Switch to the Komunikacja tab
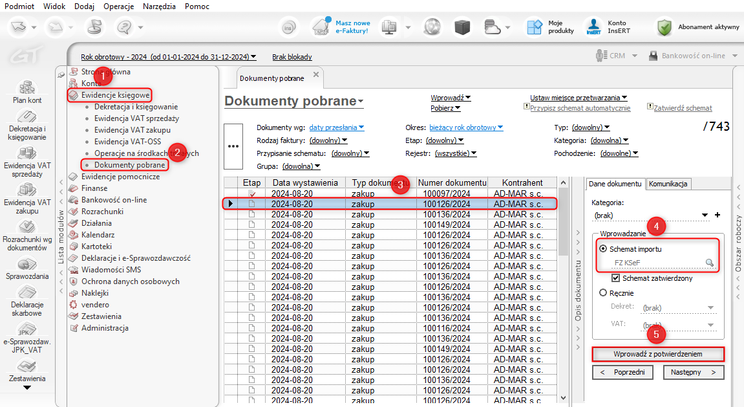 point(668,184)
